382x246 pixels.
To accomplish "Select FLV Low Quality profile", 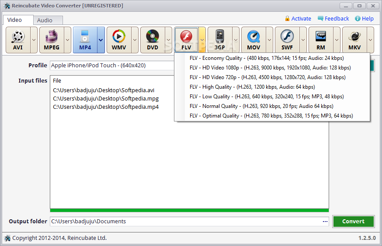I will click(x=272, y=97).
